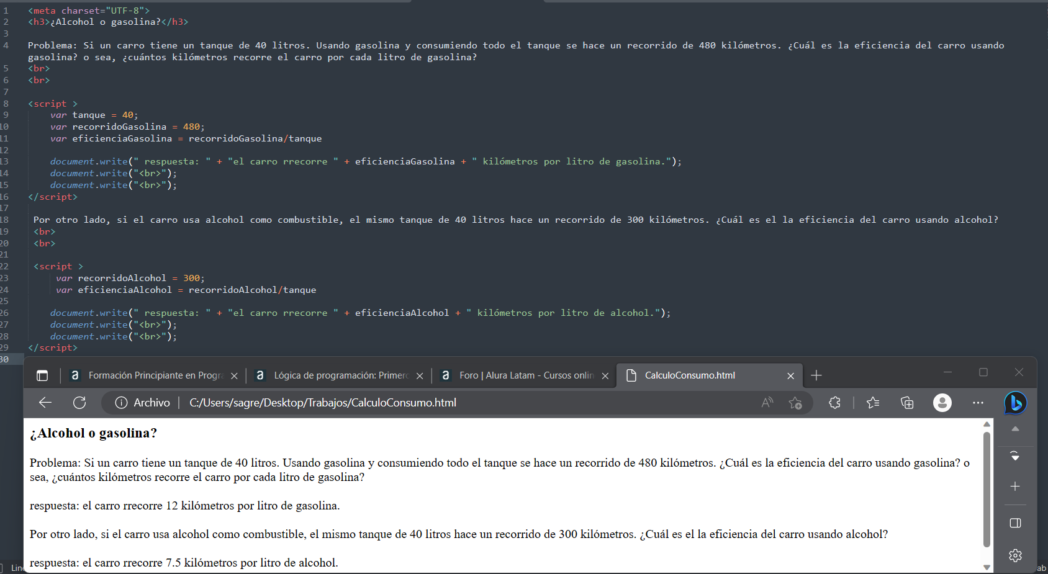Click the scrollbar down arrow
The height and width of the screenshot is (574, 1048).
987,567
